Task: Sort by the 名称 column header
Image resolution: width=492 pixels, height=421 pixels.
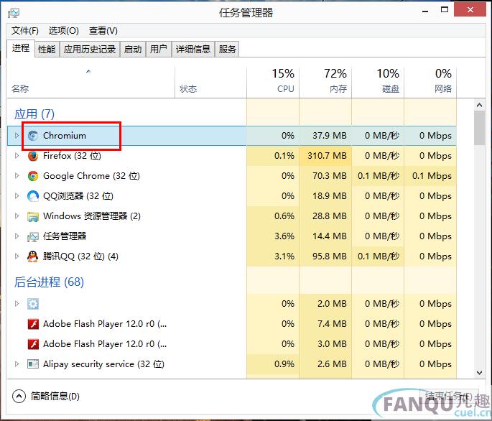Action: click(x=91, y=82)
